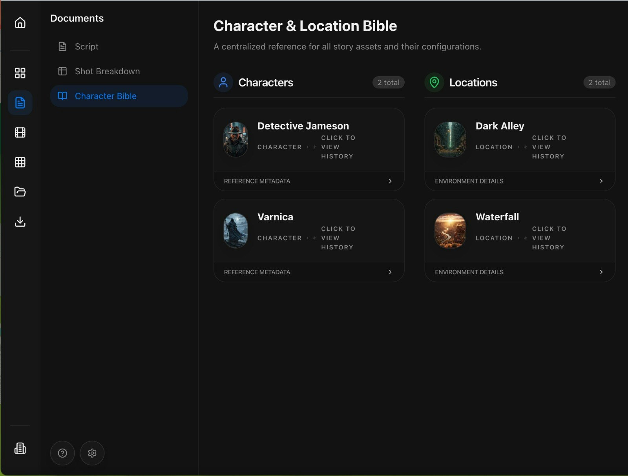The image size is (628, 476).
Task: Click Waterfall's Environment Details label
Action: tap(469, 272)
